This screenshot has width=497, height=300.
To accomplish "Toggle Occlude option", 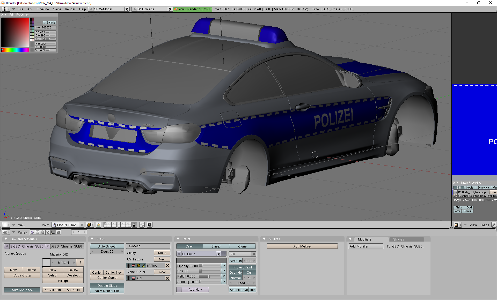I will [236, 272].
